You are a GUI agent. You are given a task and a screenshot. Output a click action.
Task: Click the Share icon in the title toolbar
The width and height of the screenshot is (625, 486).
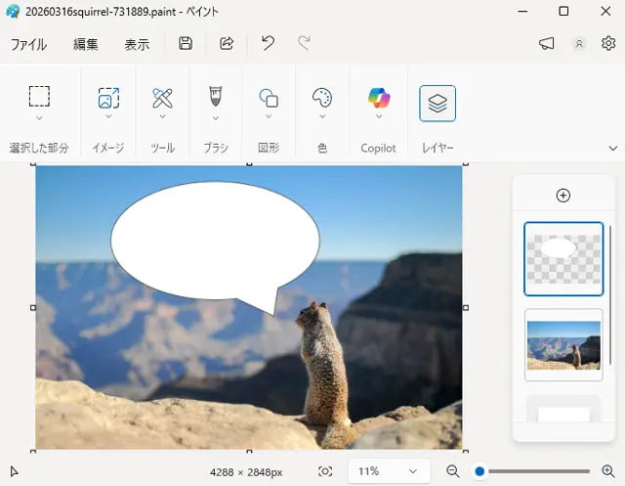point(227,44)
